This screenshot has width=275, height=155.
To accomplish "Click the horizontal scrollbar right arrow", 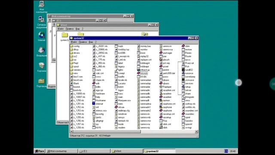I will pyautogui.click(x=196, y=131).
